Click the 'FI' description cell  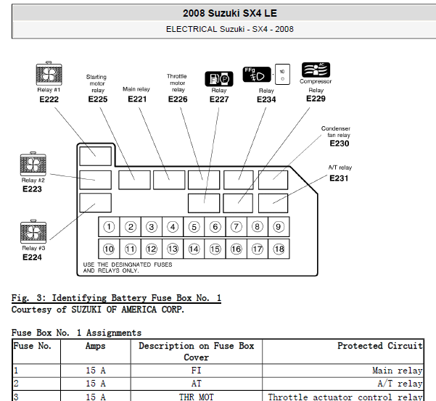point(197,371)
